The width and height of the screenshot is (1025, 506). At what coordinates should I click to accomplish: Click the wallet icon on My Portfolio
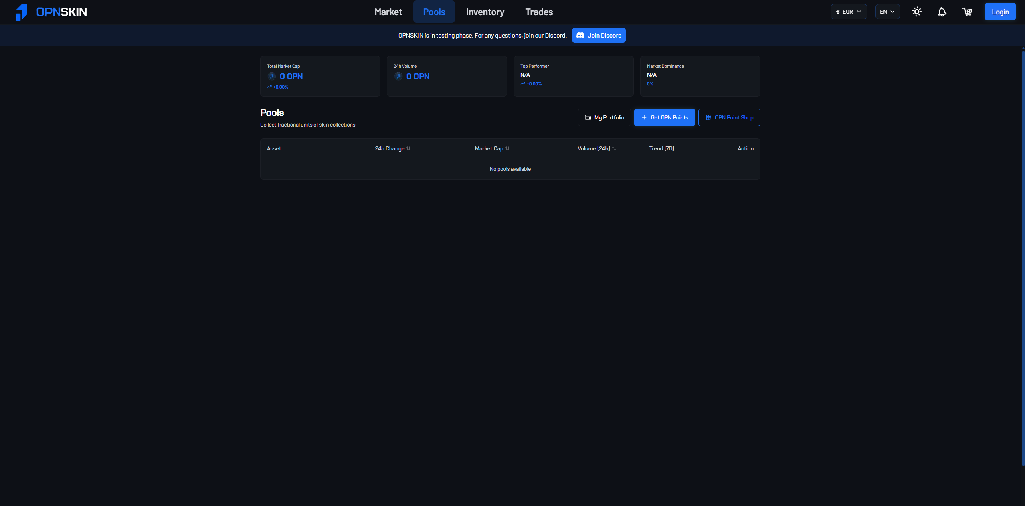pyautogui.click(x=588, y=118)
